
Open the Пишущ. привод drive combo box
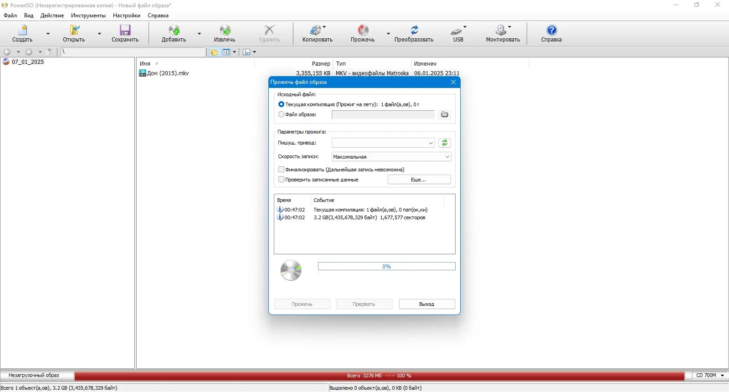tap(383, 143)
